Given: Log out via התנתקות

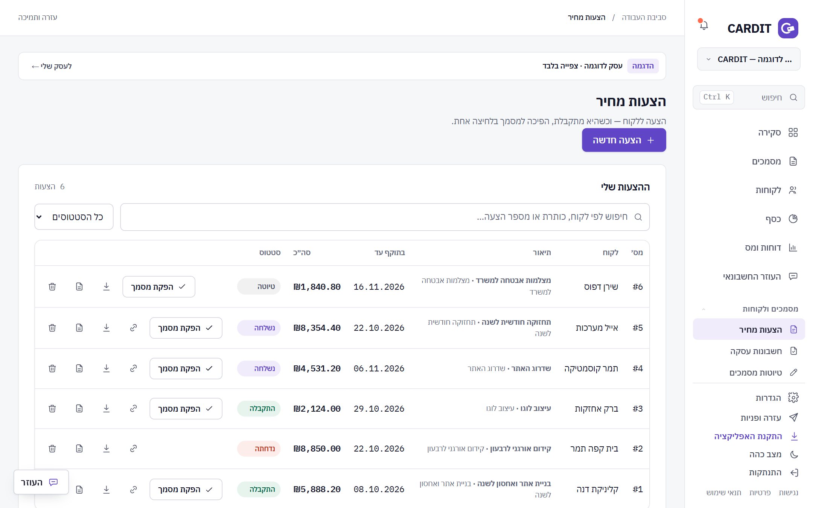Looking at the screenshot, I should pyautogui.click(x=773, y=473).
